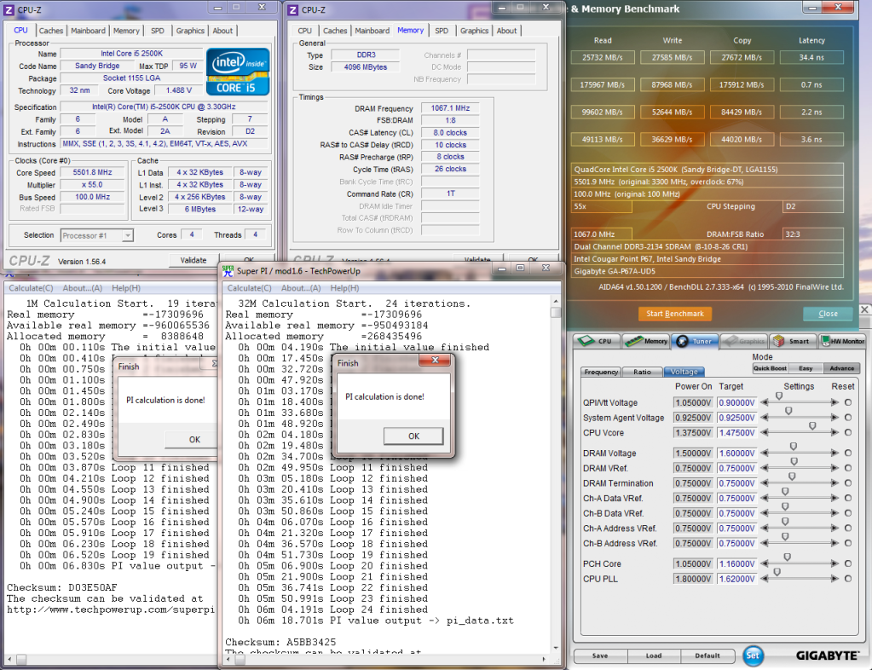Open the greyed-out EasyTune Graphics tab
Image resolution: width=872 pixels, height=670 pixels.
pyautogui.click(x=743, y=341)
